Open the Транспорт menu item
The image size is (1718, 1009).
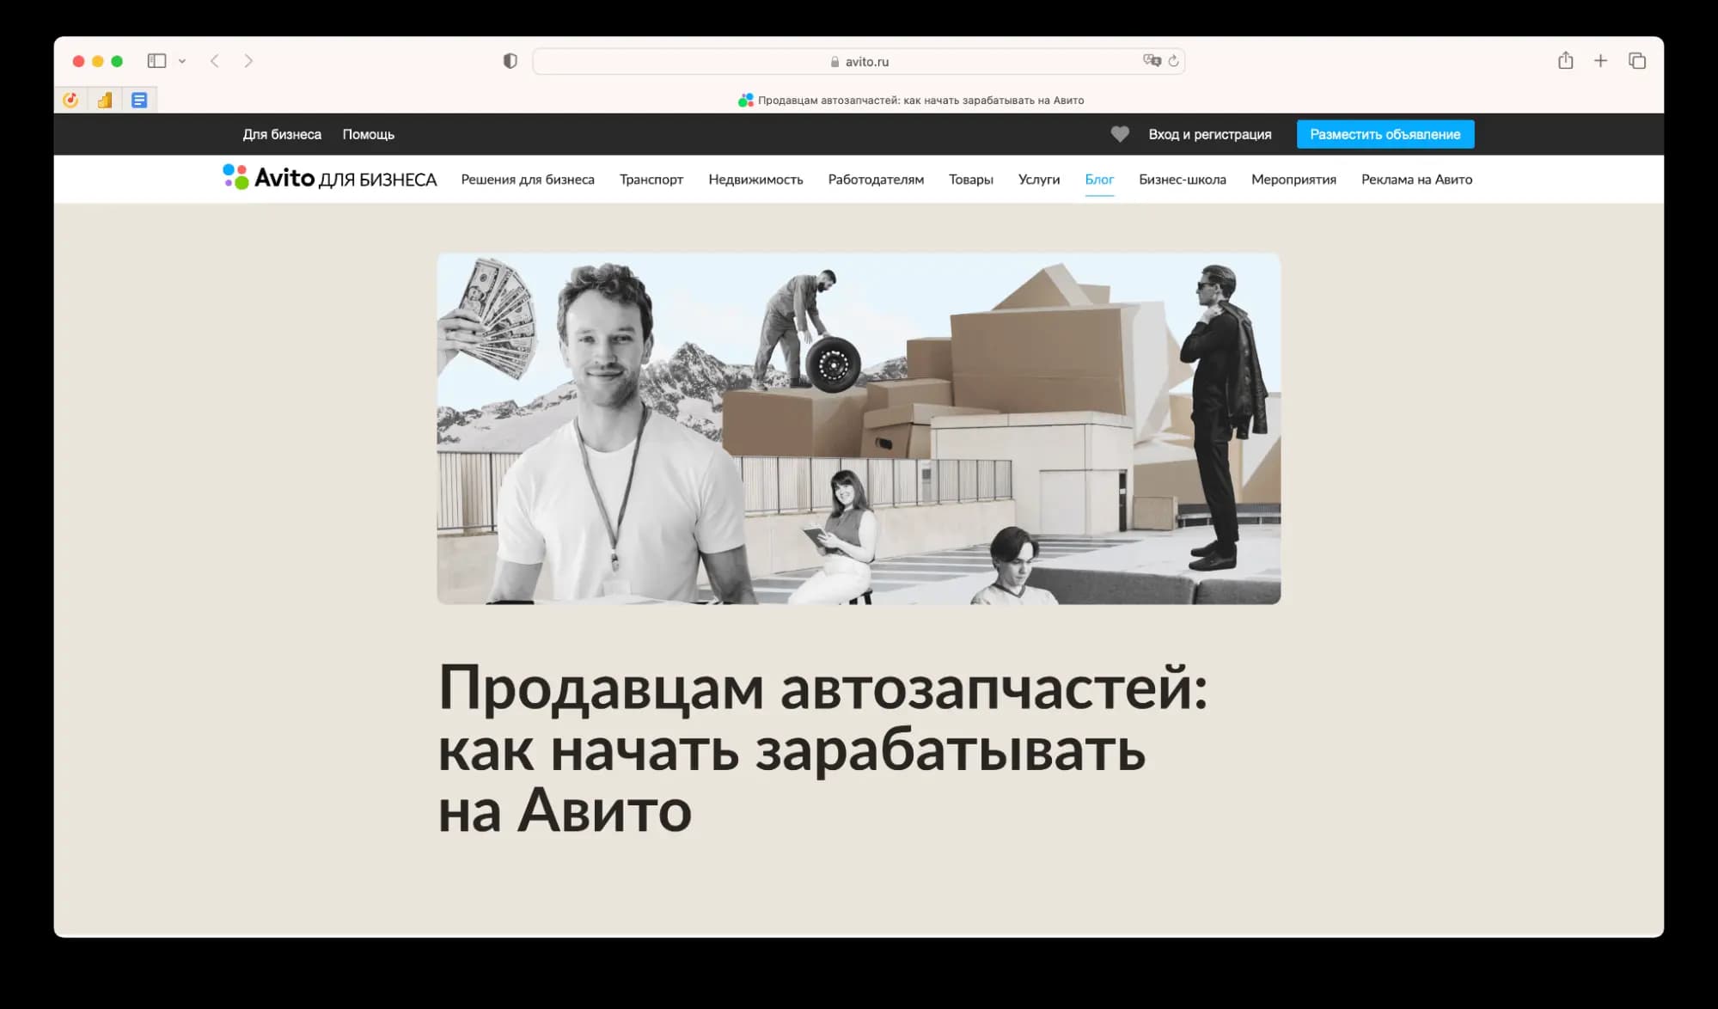[x=651, y=180]
